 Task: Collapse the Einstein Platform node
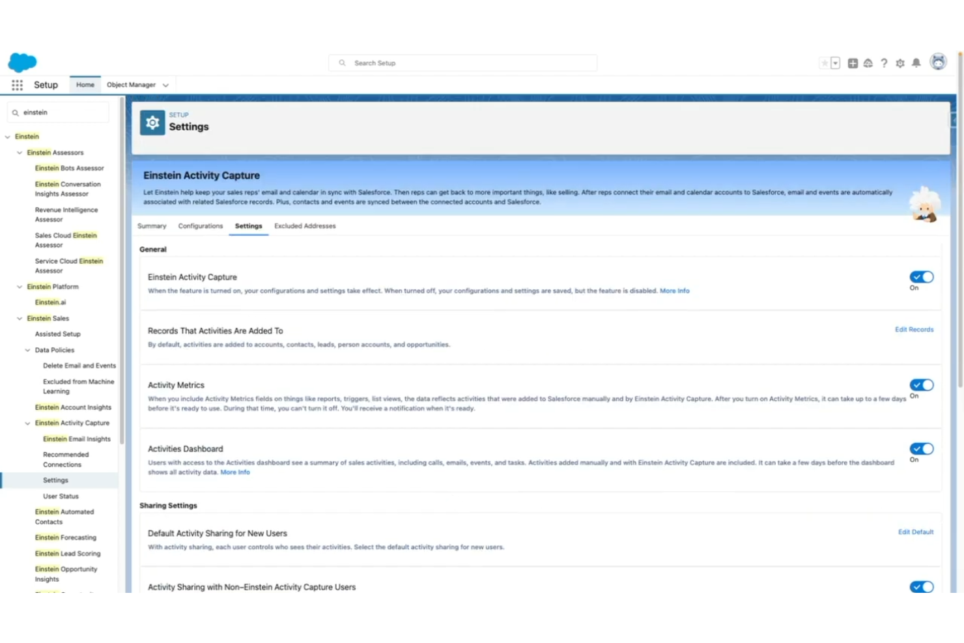[20, 287]
